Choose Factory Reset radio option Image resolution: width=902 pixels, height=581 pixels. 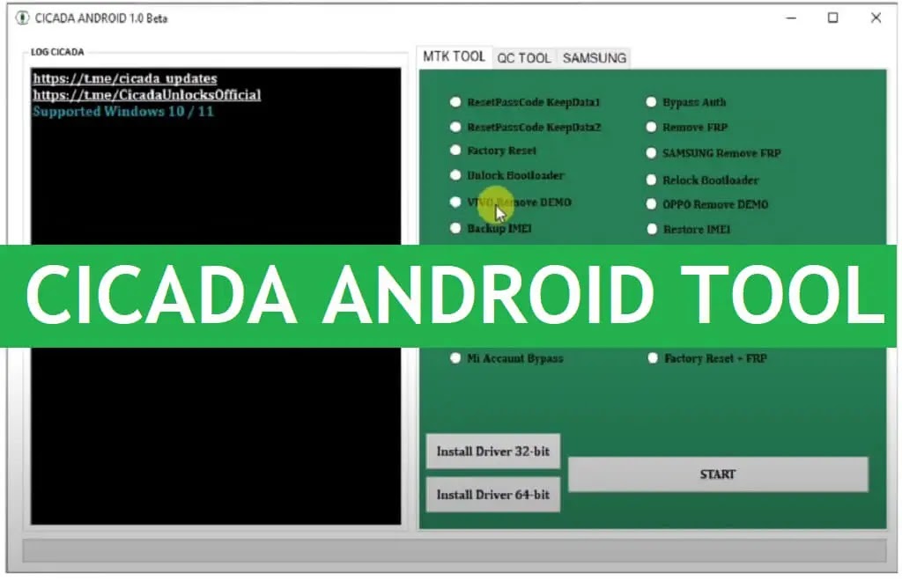pos(455,150)
